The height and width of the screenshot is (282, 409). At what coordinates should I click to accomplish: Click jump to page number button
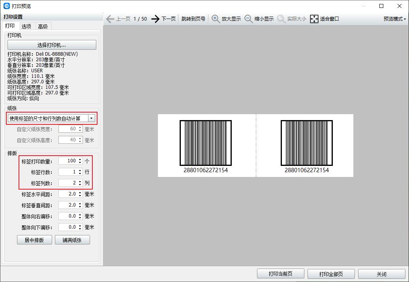coord(193,19)
